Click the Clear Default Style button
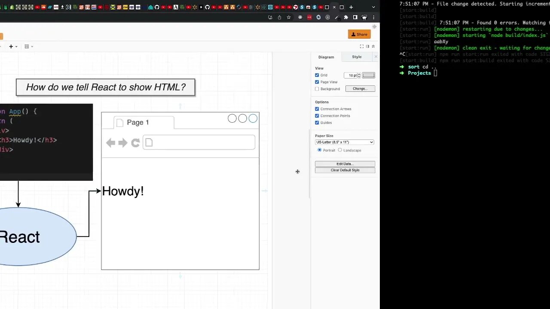This screenshot has height=309, width=550. [345, 170]
